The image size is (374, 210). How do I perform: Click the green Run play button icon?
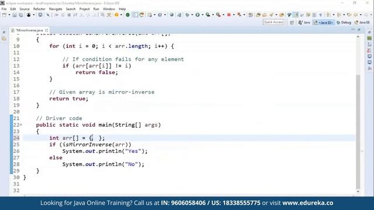[198, 15]
